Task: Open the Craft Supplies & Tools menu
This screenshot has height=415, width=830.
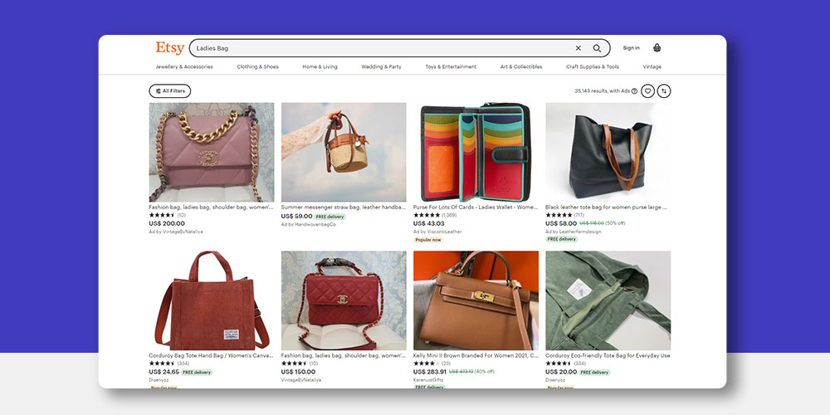Action: pyautogui.click(x=593, y=66)
